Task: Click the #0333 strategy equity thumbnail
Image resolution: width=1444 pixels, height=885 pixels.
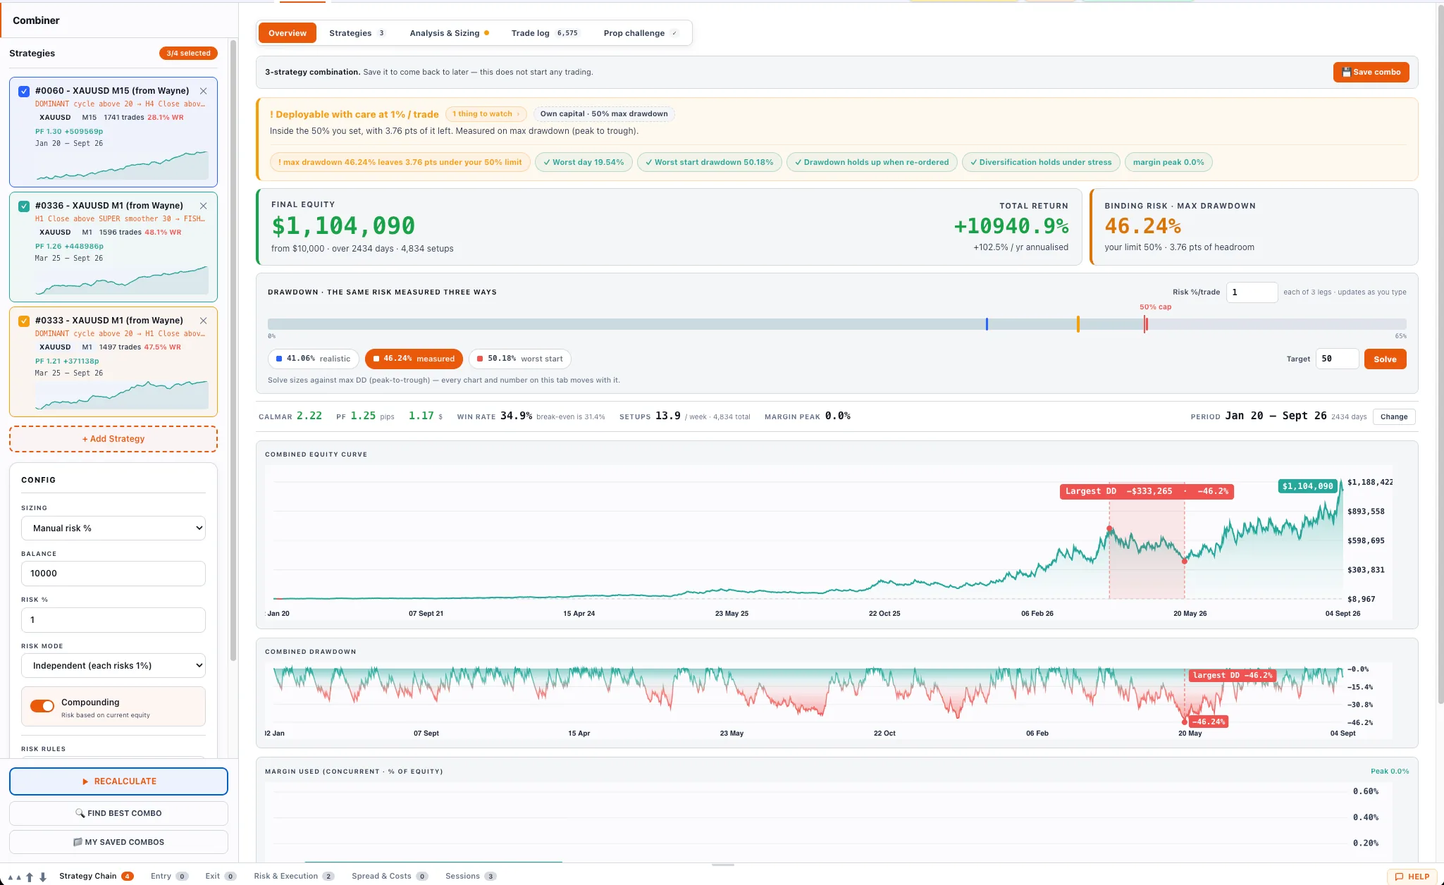Action: (122, 395)
